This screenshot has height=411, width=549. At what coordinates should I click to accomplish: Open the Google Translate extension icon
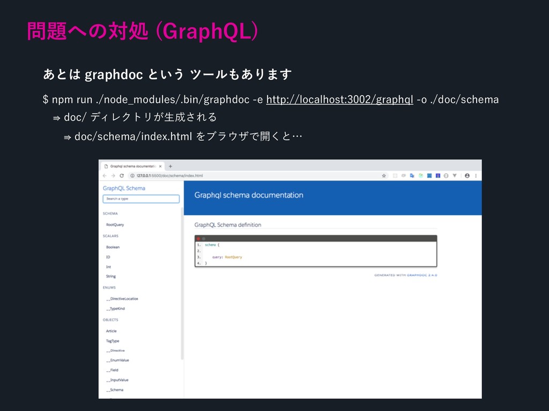point(412,176)
